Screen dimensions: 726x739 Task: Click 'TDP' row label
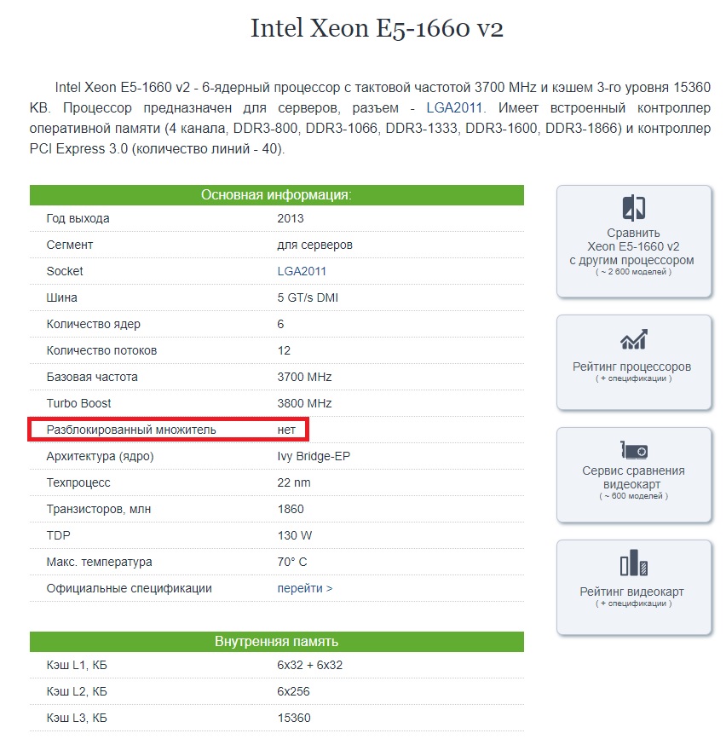click(58, 536)
